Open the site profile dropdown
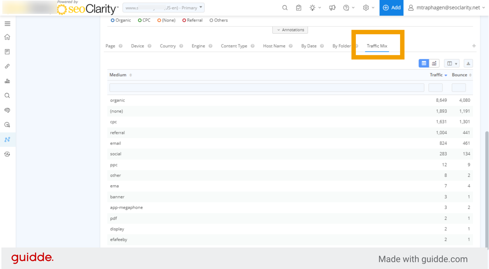489x269 pixels. click(164, 8)
